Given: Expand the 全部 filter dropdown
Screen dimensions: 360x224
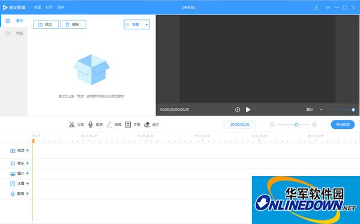Looking at the screenshot, I should click(x=137, y=25).
